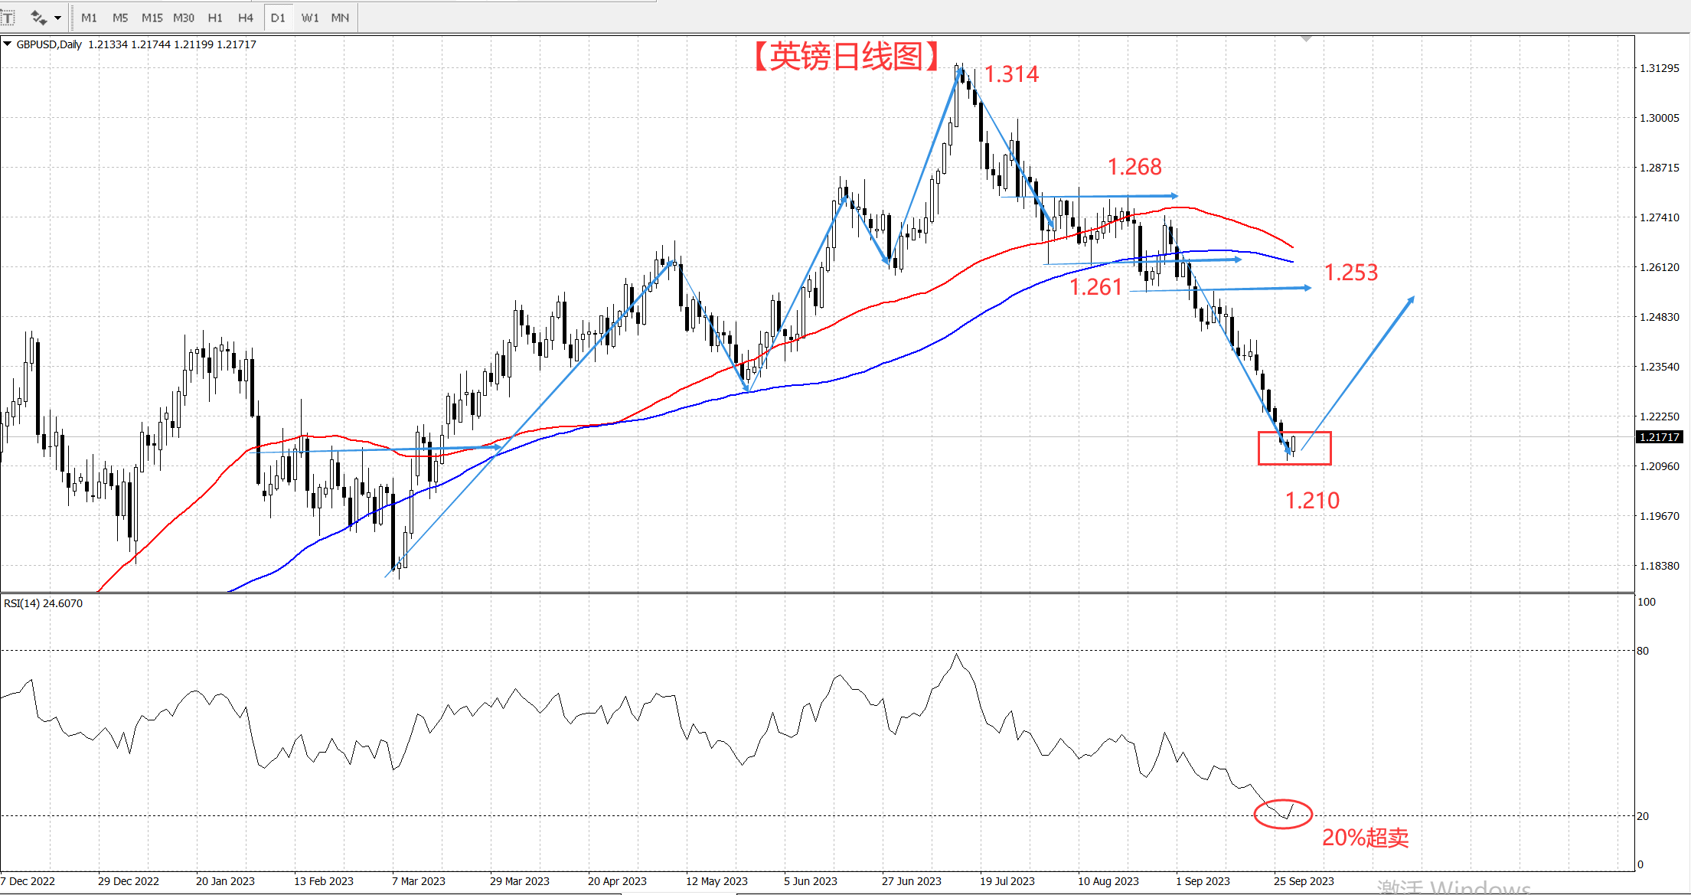Click price scale value 1.24830
The width and height of the screenshot is (1691, 895).
(1659, 317)
